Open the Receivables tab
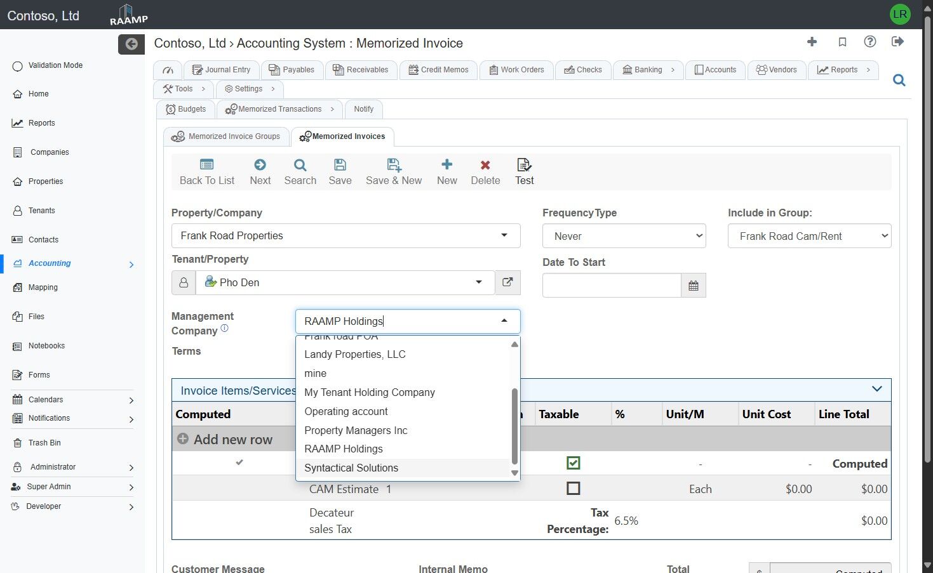 [361, 70]
